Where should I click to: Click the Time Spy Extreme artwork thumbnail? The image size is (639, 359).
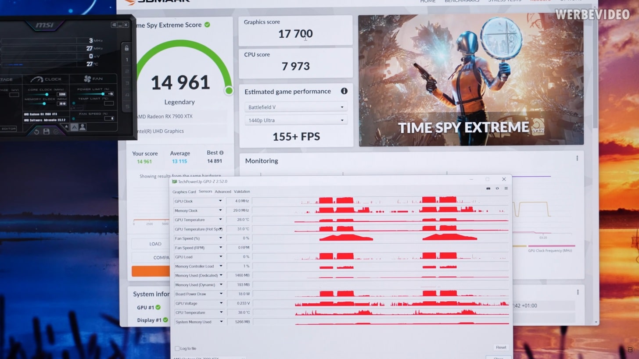coord(471,80)
